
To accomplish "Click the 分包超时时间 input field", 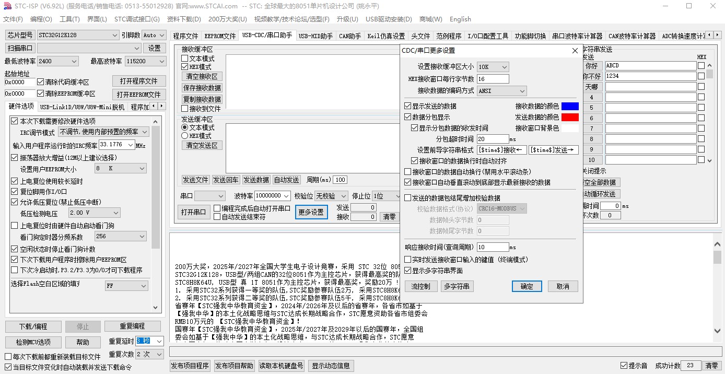I will [492, 139].
